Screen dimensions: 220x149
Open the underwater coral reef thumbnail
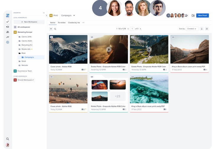149,89
